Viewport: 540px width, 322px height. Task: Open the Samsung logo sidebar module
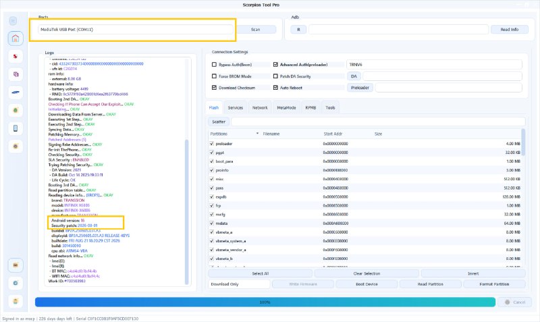(x=16, y=92)
